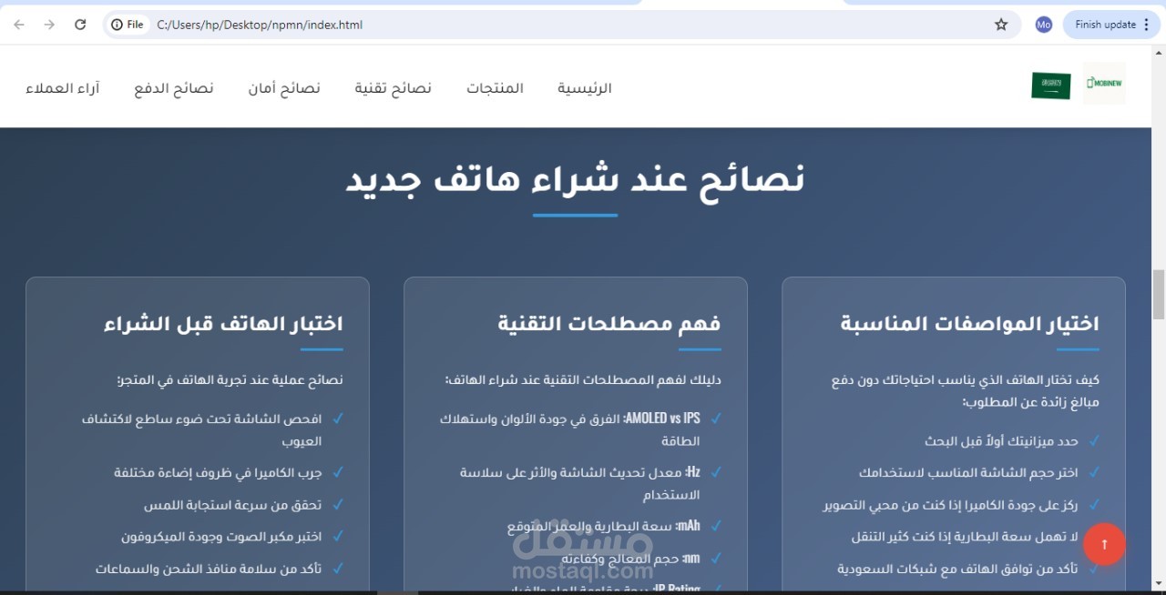Open the نصائح تقنية nav item
1166x595 pixels.
click(394, 88)
